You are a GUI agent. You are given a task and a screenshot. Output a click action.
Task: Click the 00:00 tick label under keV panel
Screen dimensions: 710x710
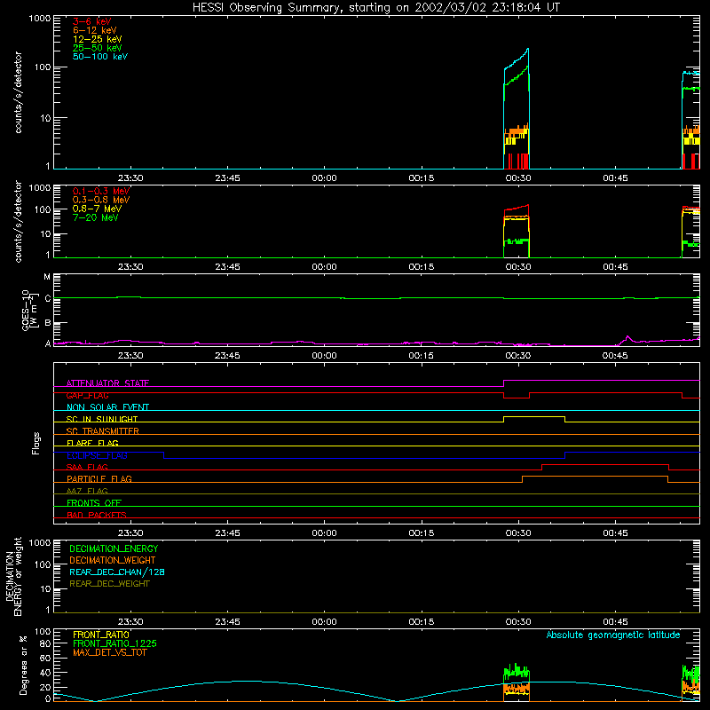tap(324, 178)
